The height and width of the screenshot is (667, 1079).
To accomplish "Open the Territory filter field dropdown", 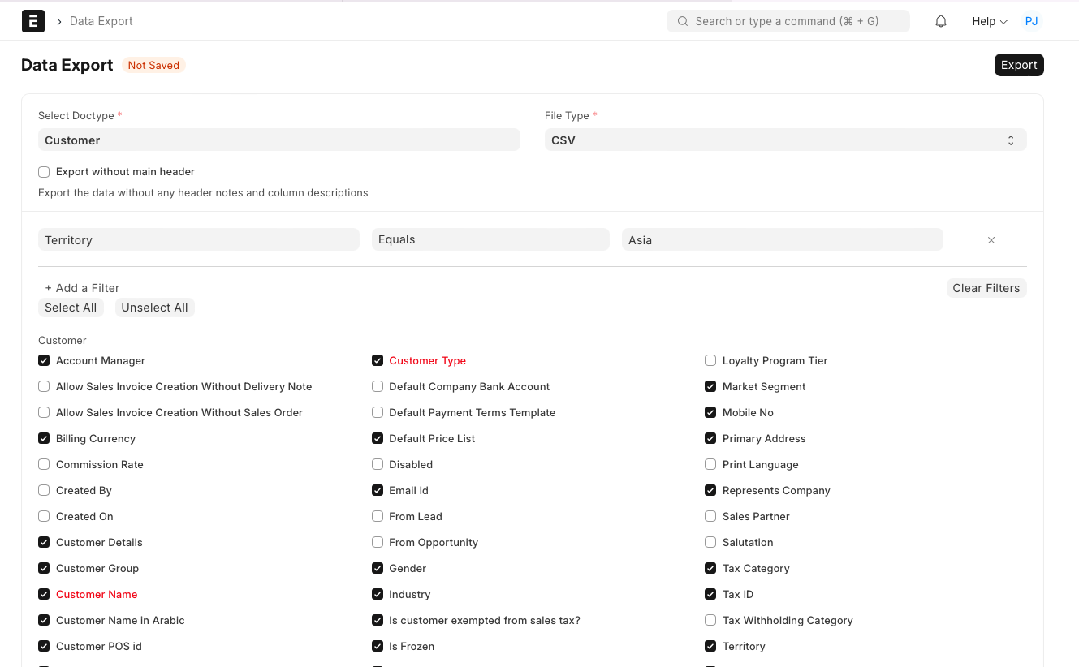I will tap(198, 239).
